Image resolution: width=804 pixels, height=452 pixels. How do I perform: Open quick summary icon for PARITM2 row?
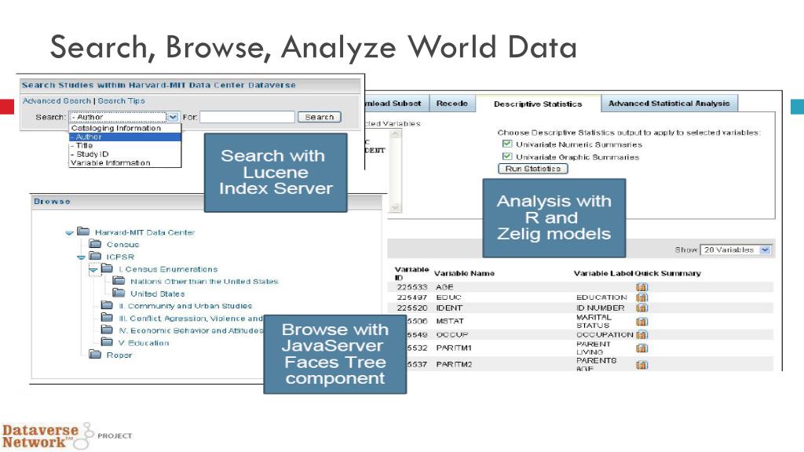coord(642,364)
